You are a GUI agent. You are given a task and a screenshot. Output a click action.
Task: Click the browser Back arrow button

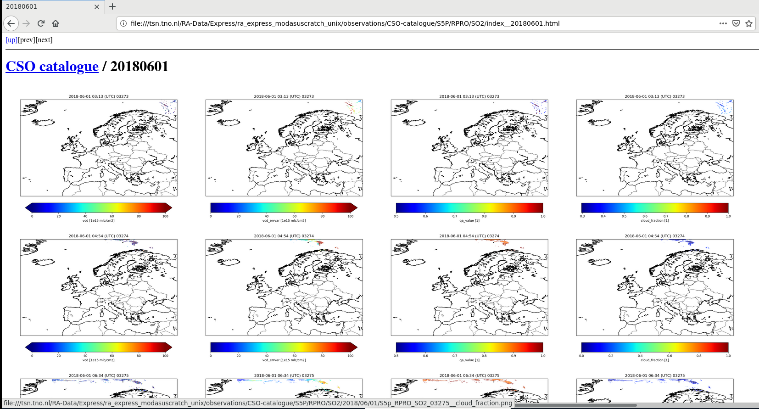[11, 23]
